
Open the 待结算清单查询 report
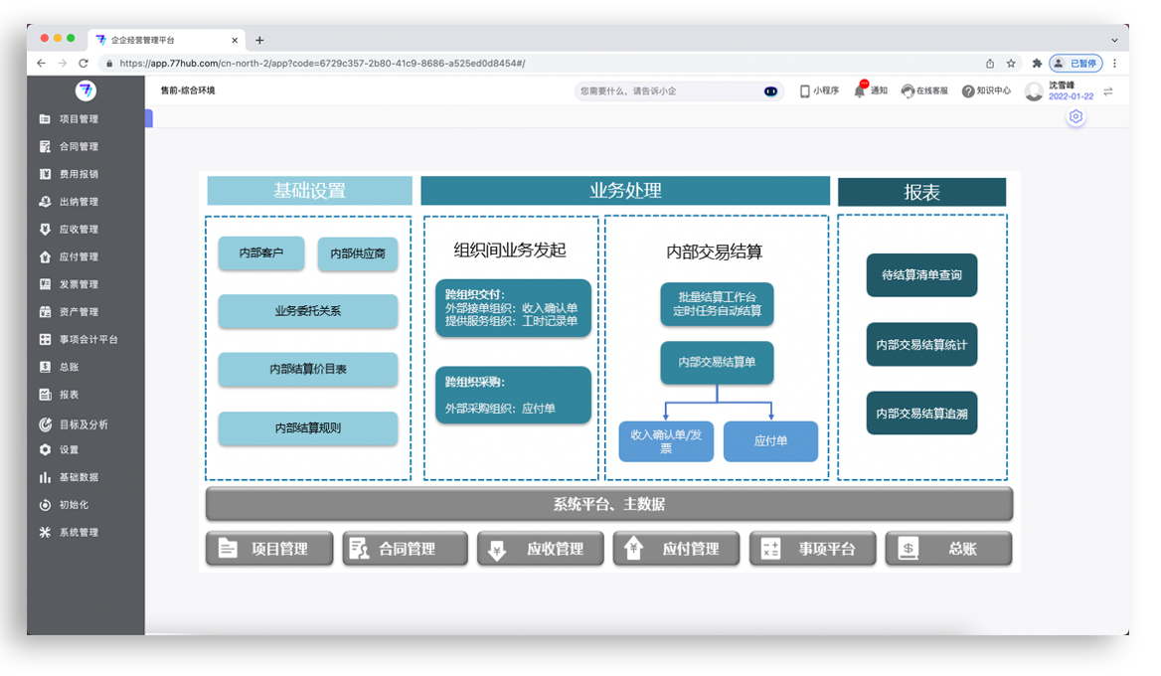921,275
